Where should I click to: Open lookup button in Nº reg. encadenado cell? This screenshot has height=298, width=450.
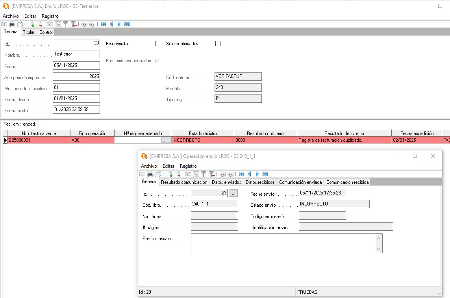pos(166,140)
